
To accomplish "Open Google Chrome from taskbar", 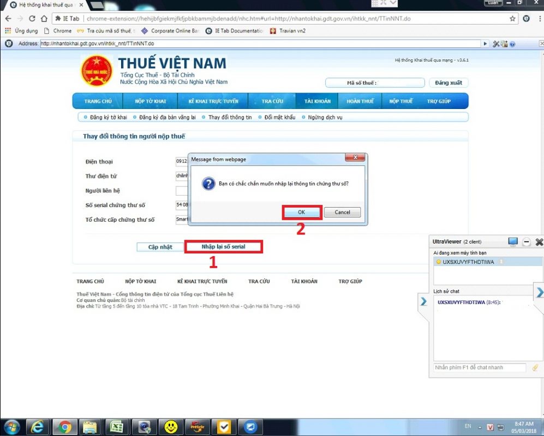I will coord(64,427).
